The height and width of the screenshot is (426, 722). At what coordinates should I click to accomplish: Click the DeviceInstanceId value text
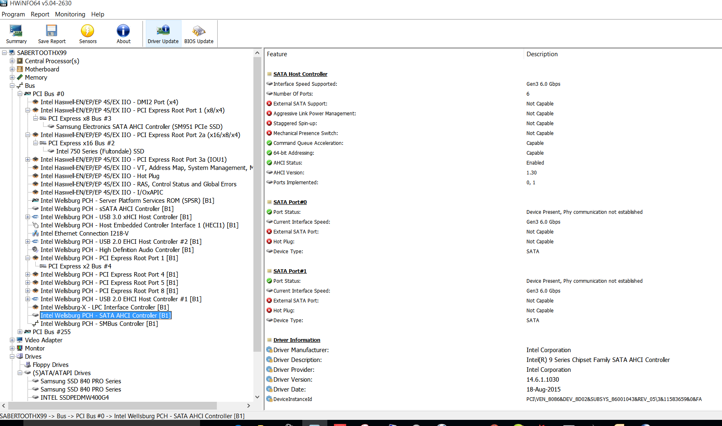click(x=614, y=399)
